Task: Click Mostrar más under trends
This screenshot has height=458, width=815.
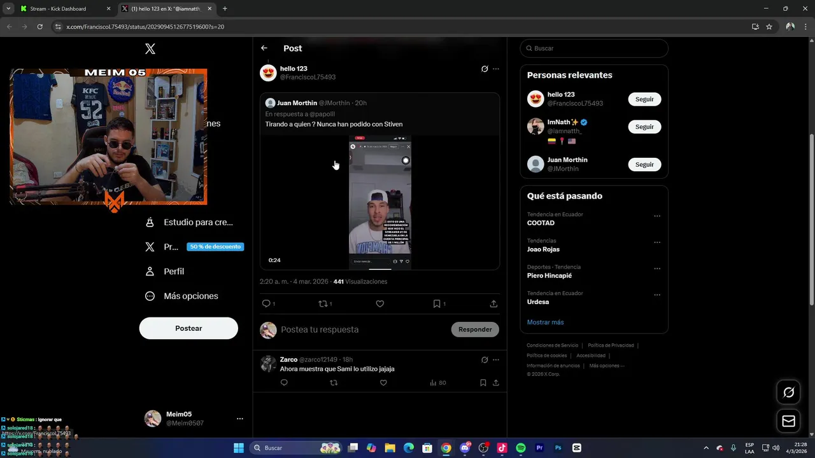Action: point(545,323)
